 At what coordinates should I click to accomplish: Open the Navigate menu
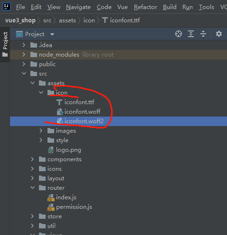pos(78,7)
